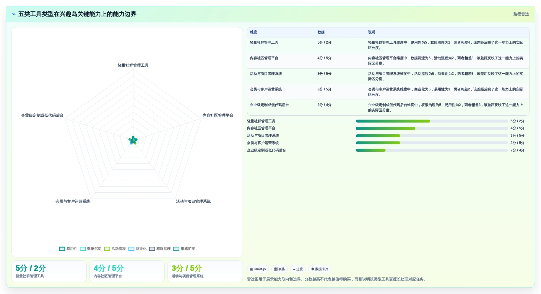Toggle the 易用性 legend swatch
The height and width of the screenshot is (294, 541).
pyautogui.click(x=62, y=249)
